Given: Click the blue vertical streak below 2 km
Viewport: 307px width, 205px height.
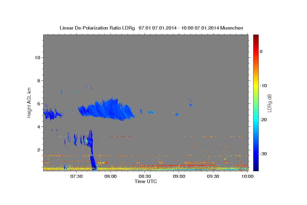Looking at the screenshot, I should [x=93, y=163].
